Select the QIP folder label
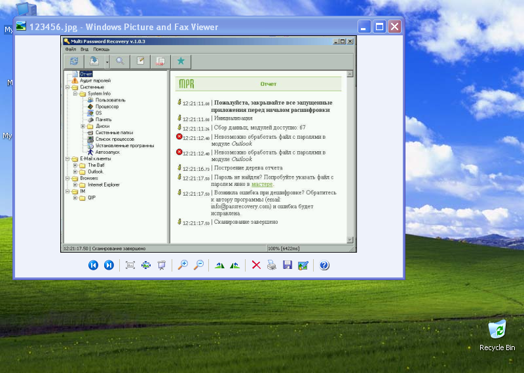This screenshot has width=524, height=373. (92, 198)
